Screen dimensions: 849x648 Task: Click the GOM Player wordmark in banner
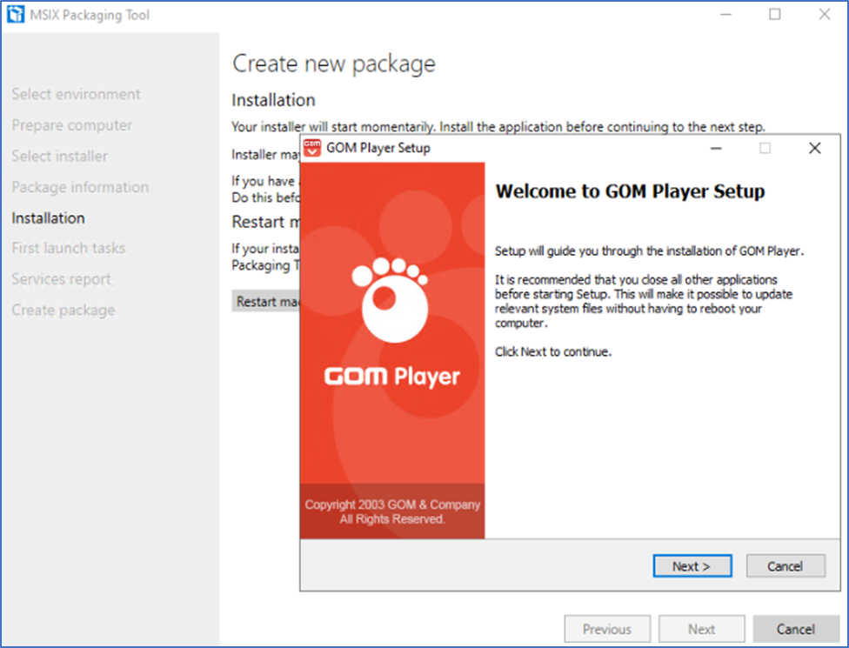392,377
